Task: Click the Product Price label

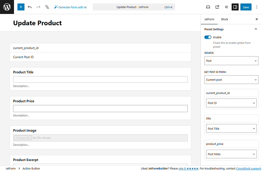Action: [x=24, y=101]
